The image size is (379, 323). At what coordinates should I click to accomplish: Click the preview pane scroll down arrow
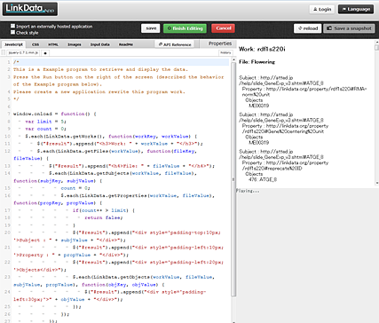point(376,184)
